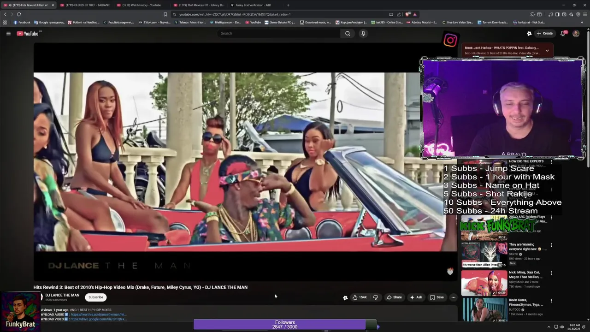Open options menu for Kevin Gates mix
Image resolution: width=590 pixels, height=332 pixels.
coord(551,301)
